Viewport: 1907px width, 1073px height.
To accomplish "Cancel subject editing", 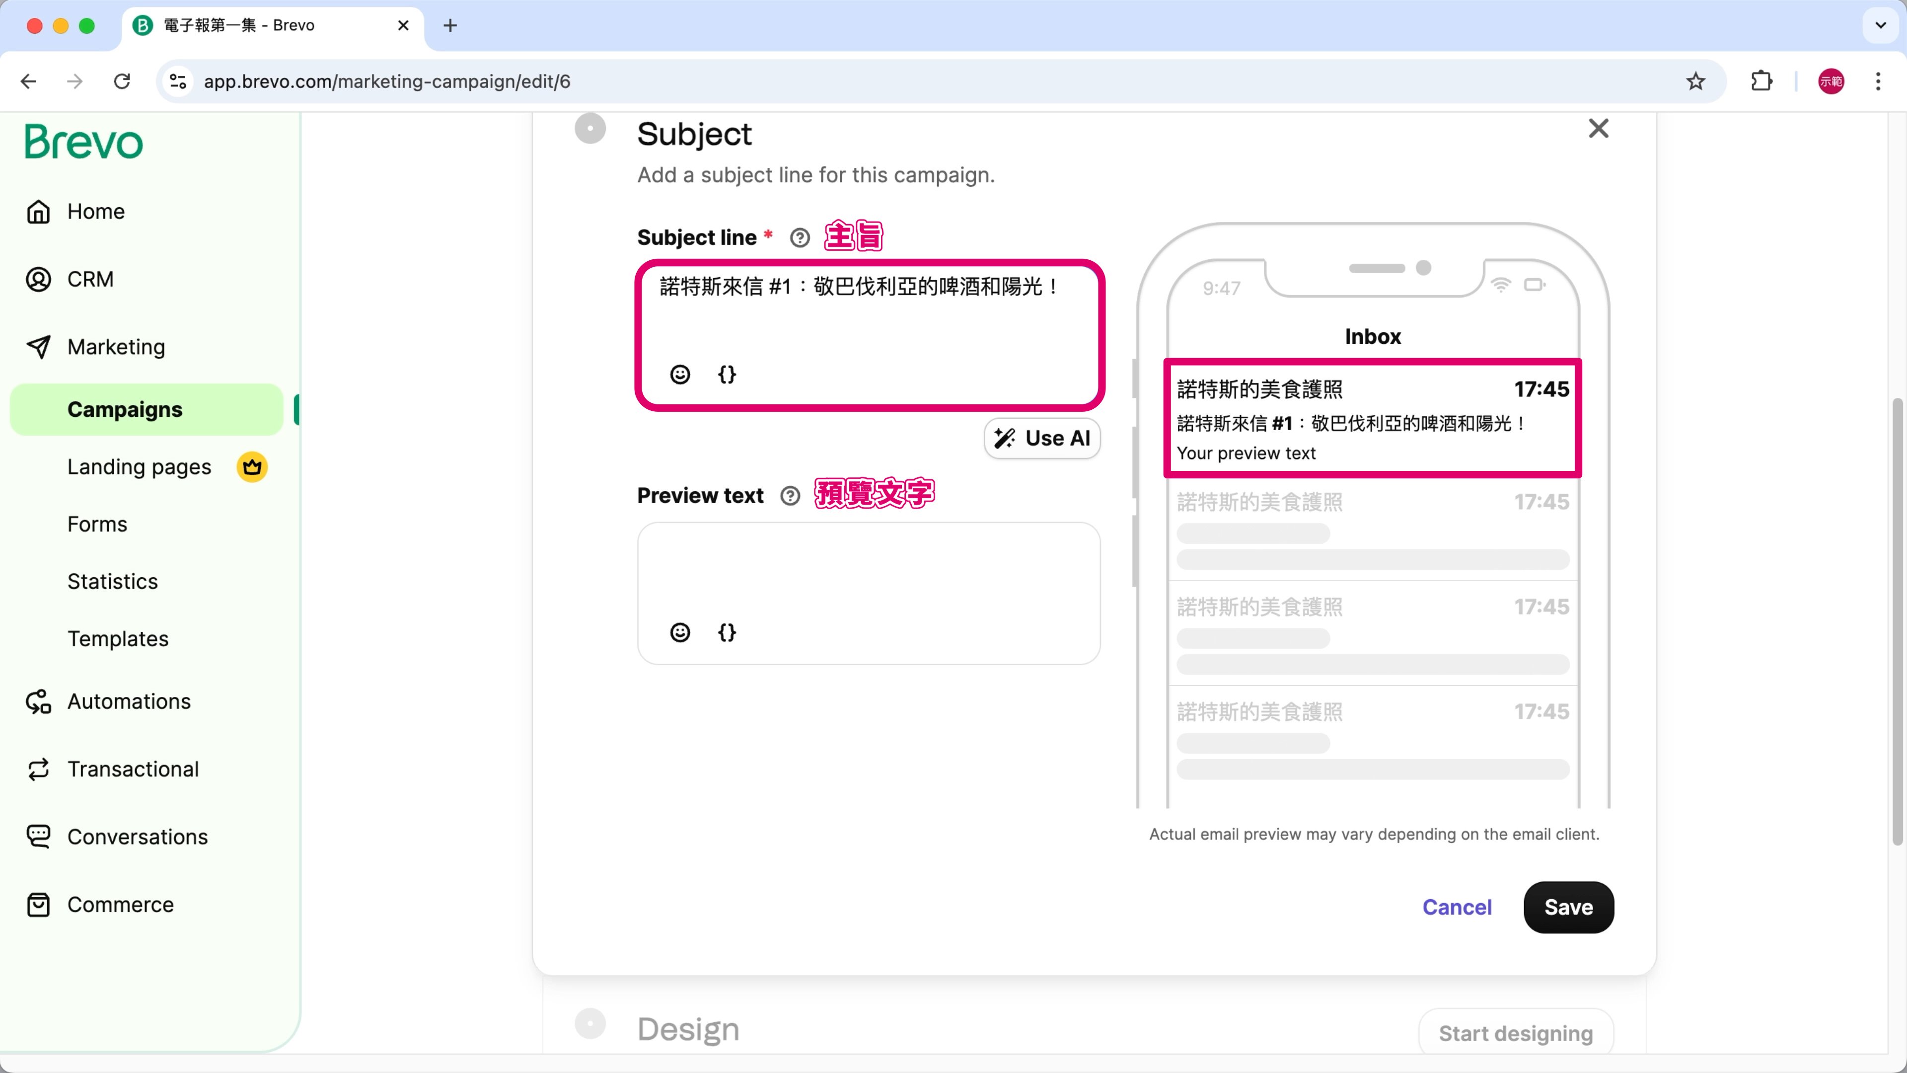I will point(1456,907).
